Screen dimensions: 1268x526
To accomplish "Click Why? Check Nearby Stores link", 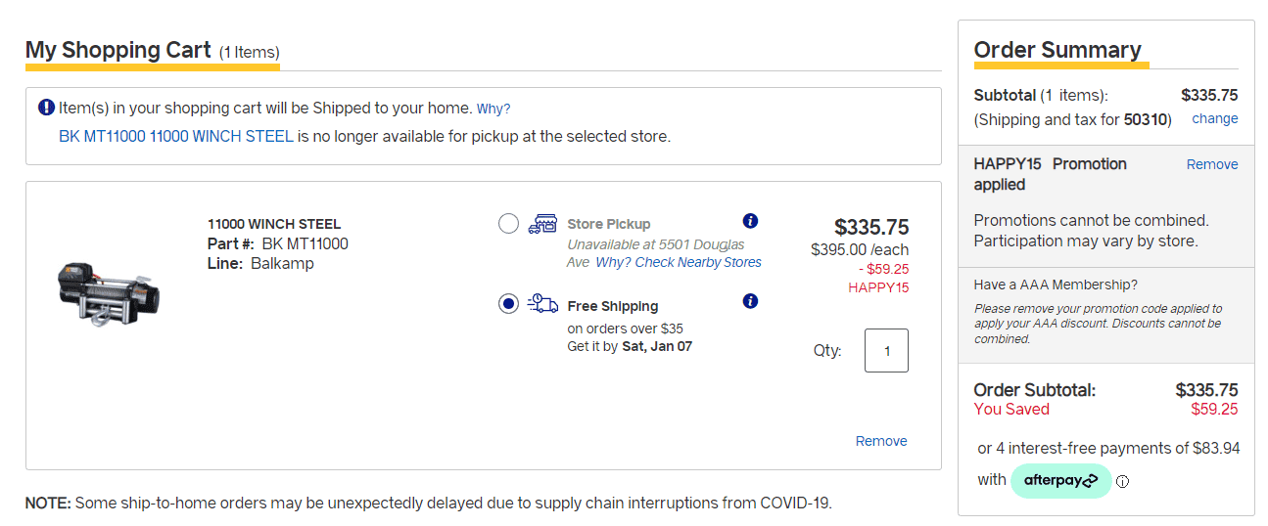I will pyautogui.click(x=679, y=262).
